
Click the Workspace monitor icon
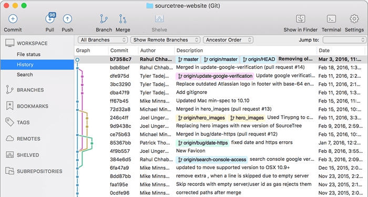(x=9, y=43)
